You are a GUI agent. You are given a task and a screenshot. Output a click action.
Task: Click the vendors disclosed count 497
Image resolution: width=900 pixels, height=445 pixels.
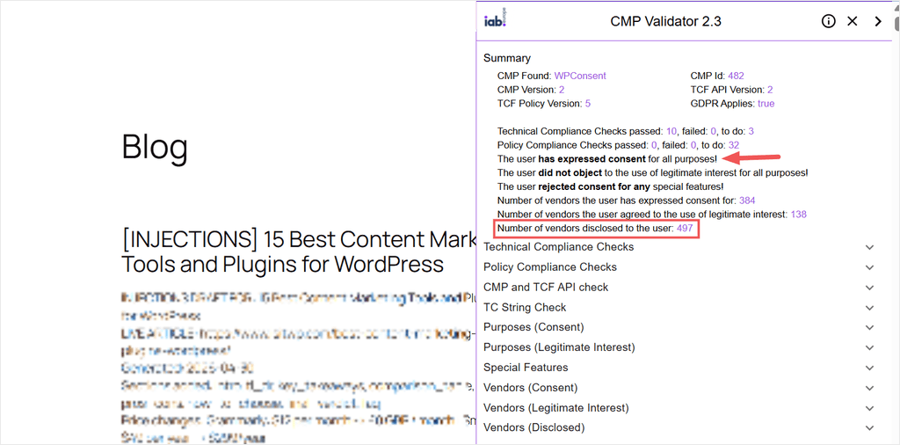686,229
